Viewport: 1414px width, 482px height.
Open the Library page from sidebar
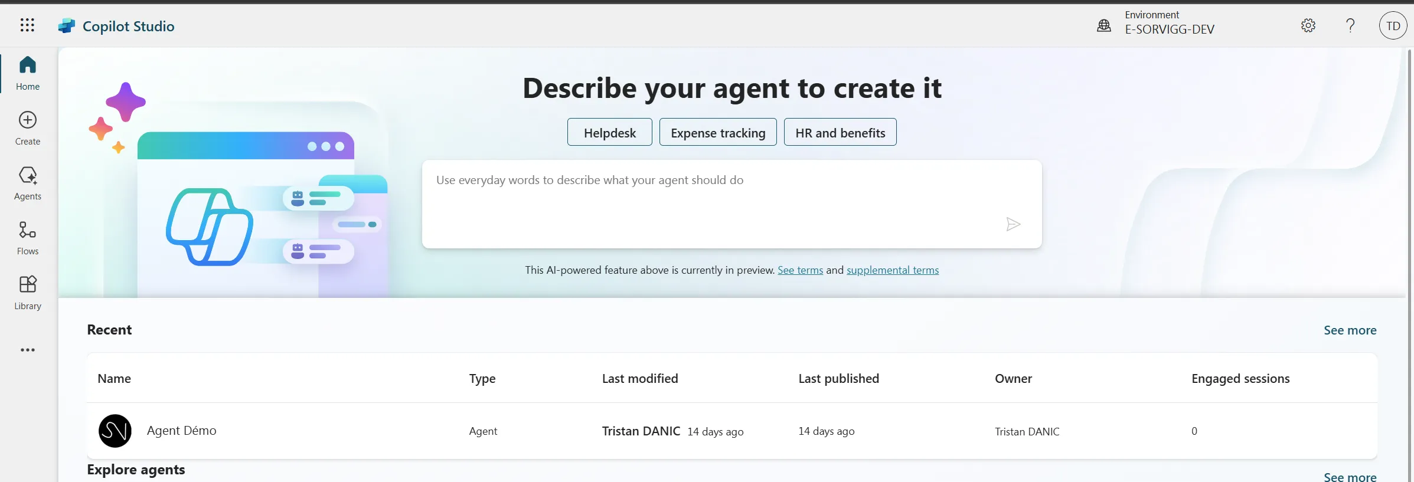tap(28, 293)
